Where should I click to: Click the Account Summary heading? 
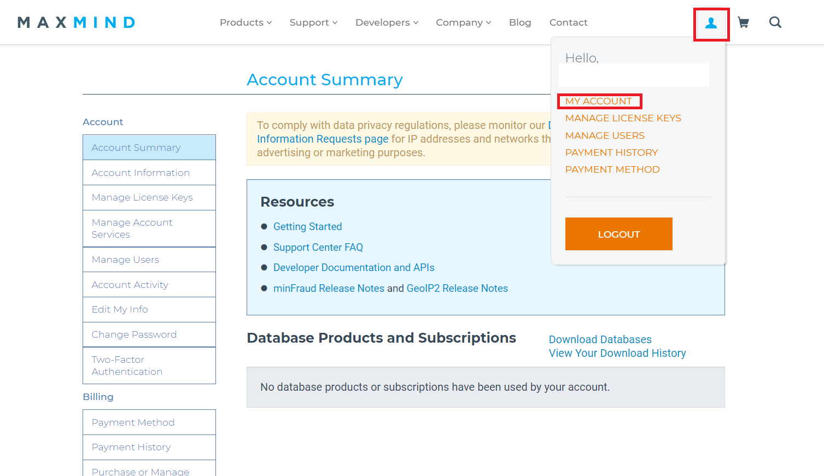[x=325, y=80]
